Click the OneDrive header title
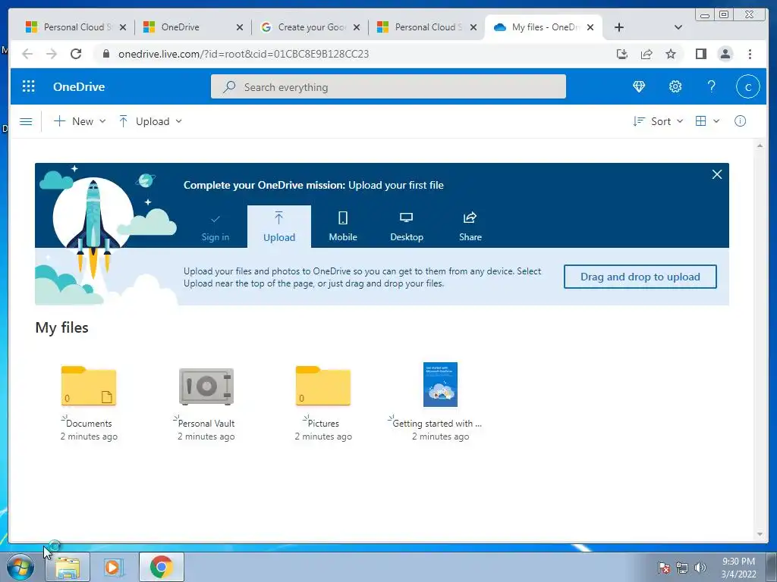Viewport: 777px width, 582px height. click(x=79, y=86)
